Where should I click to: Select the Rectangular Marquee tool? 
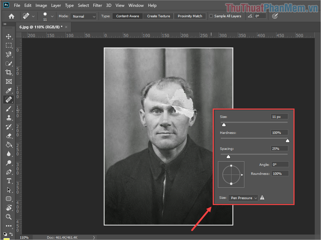click(9, 45)
